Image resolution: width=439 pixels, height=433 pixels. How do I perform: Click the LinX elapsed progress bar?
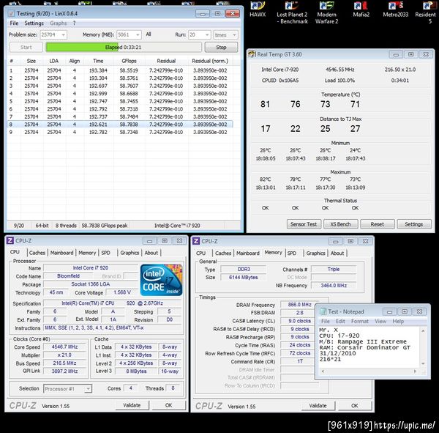point(124,47)
